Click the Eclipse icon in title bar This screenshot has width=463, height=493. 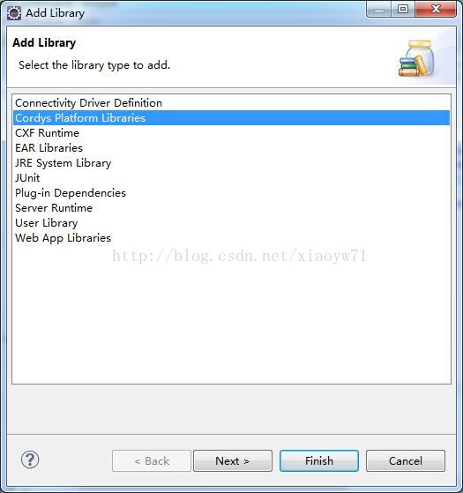point(14,13)
